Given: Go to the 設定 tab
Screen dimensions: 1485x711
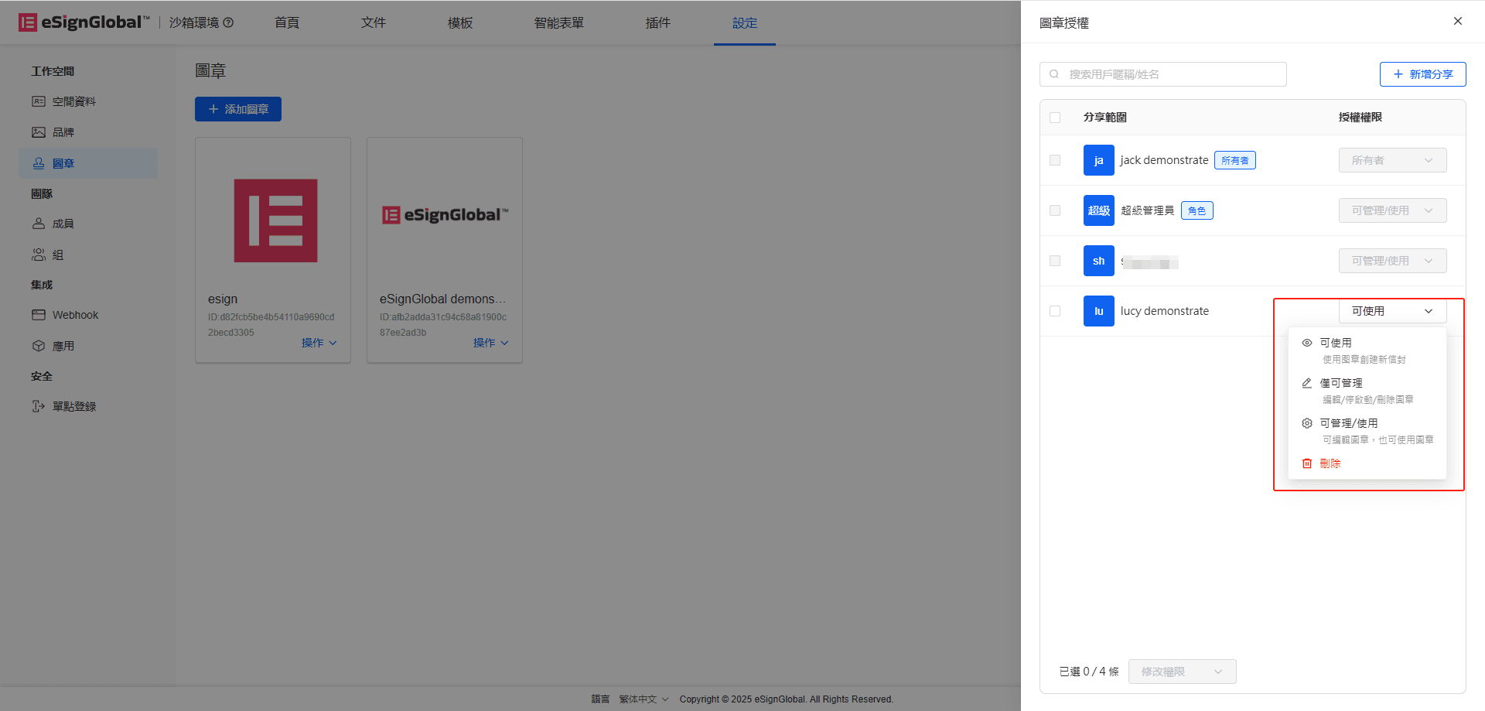Looking at the screenshot, I should [x=745, y=22].
